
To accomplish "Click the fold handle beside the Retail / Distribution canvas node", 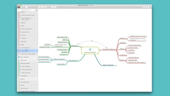I will [116, 66].
